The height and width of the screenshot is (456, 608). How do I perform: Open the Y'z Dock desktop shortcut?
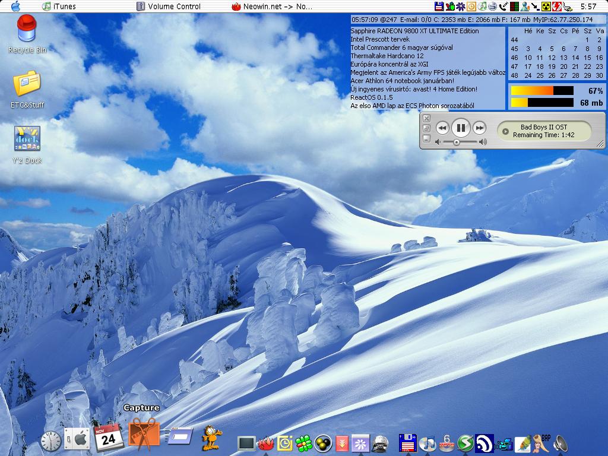27,139
